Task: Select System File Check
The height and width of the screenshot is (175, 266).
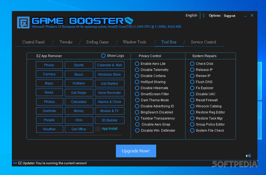Action: [192, 131]
